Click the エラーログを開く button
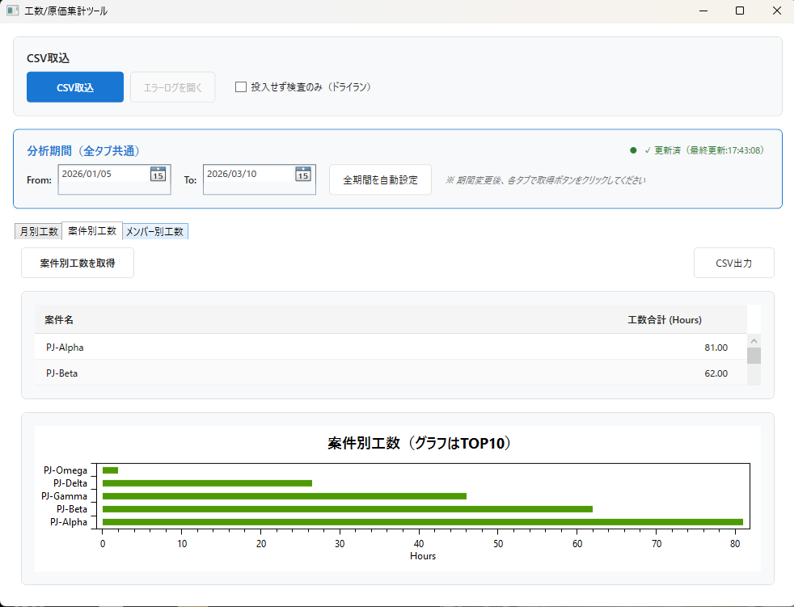 (x=173, y=86)
